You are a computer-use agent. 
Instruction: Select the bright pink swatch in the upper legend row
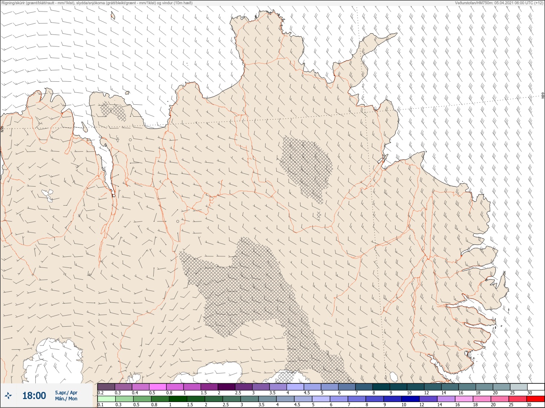point(158,387)
